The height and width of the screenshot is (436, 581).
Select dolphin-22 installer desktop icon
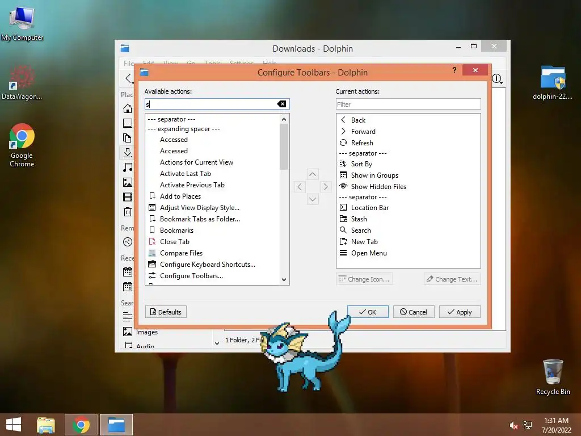tap(553, 82)
